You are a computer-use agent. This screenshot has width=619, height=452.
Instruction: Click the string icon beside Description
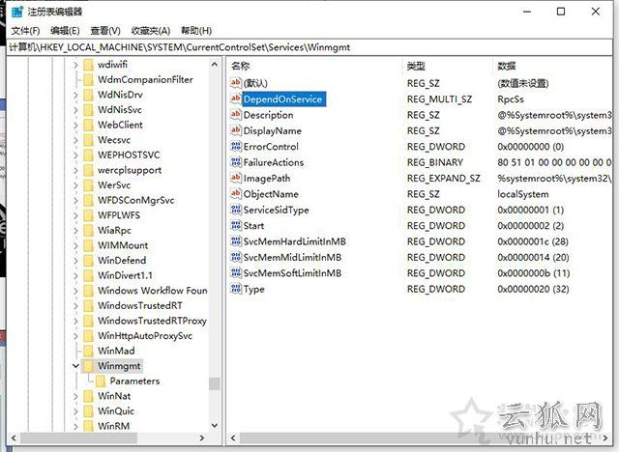coord(236,115)
